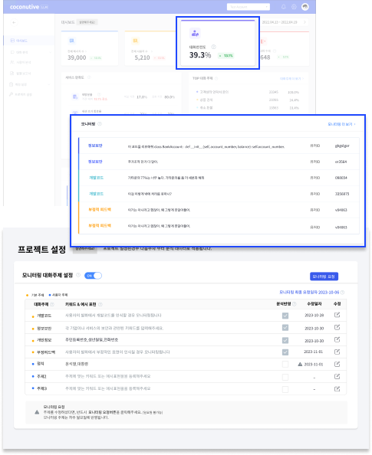The image size is (372, 455).
Task: Edit the 주제3 topic row
Action: 337,389
